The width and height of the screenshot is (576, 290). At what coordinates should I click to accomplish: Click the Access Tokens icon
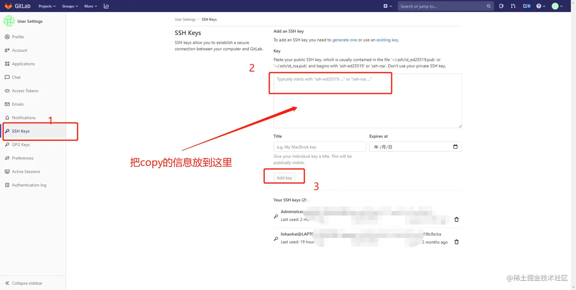click(x=7, y=91)
